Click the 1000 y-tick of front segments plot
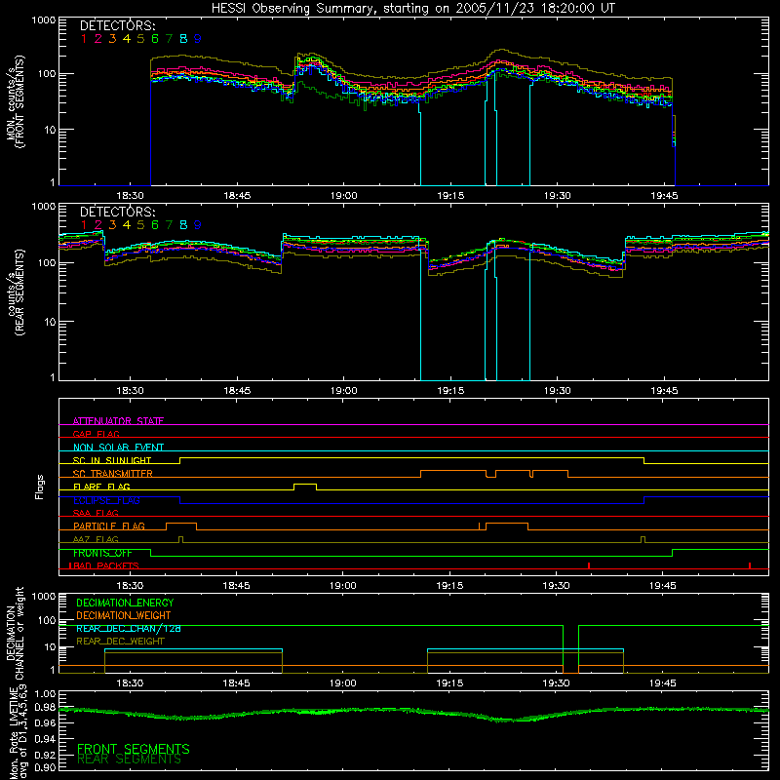Viewport: 780px width, 780px height. pos(43,20)
